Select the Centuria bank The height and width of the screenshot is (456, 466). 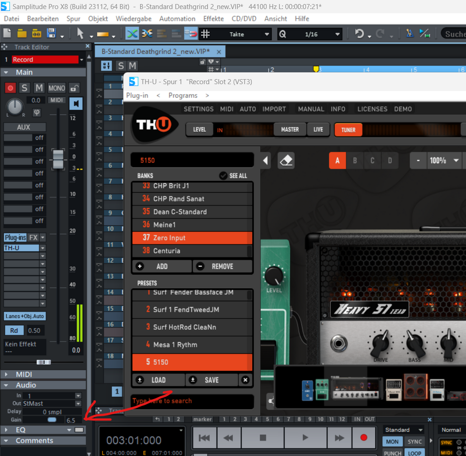190,251
